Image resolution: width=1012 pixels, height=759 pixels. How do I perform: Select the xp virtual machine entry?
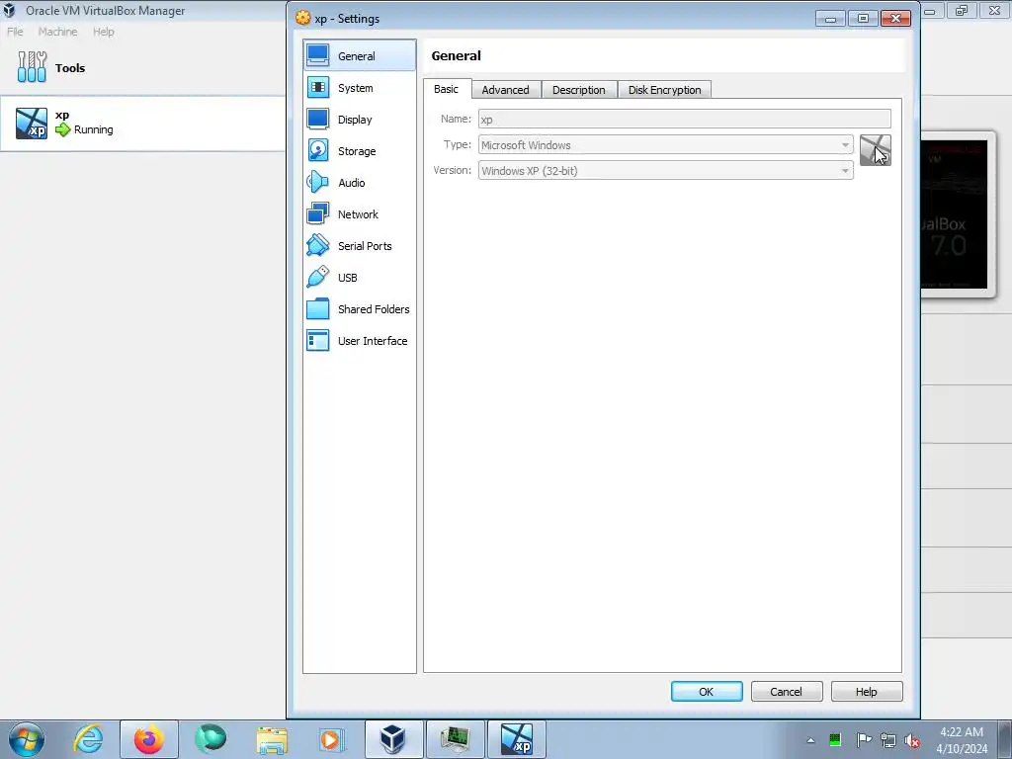pos(142,124)
